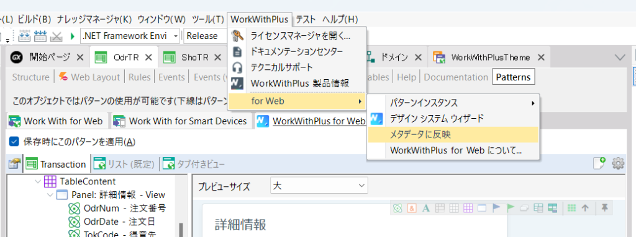The height and width of the screenshot is (237, 636).
Task: Select ライセンスマネージャを開く menu entry
Action: pos(298,36)
